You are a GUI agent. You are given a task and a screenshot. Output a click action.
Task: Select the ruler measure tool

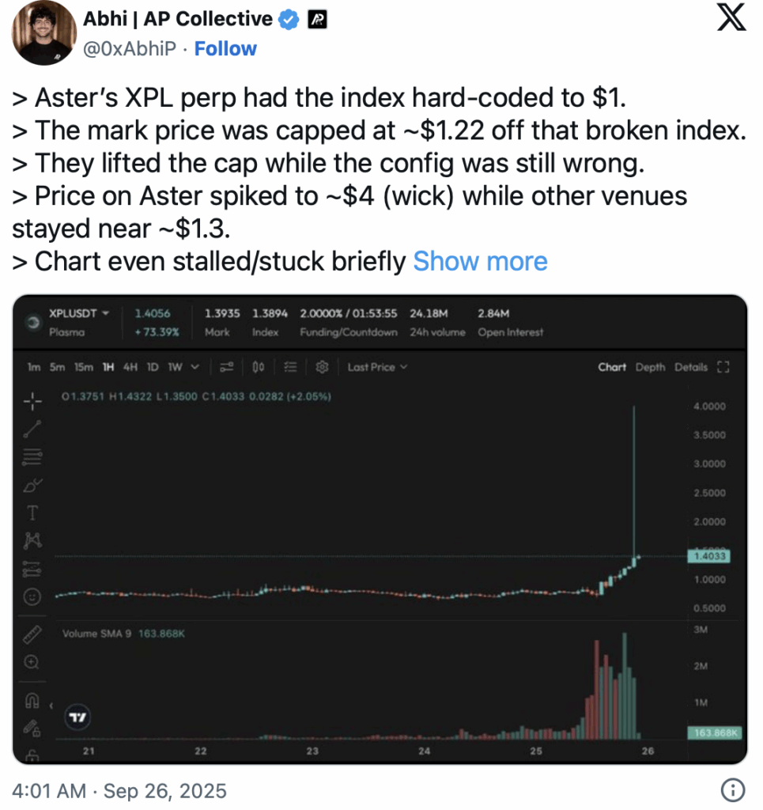click(x=32, y=634)
